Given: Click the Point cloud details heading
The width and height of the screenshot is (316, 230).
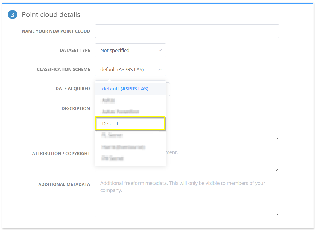Looking at the screenshot, I should pos(51,14).
